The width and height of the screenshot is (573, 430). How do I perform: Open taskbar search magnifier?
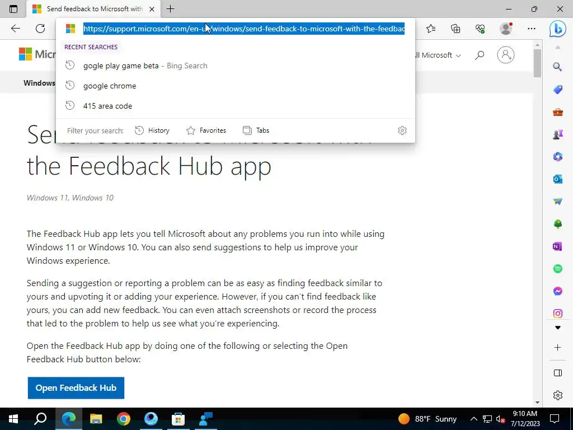coord(40,419)
